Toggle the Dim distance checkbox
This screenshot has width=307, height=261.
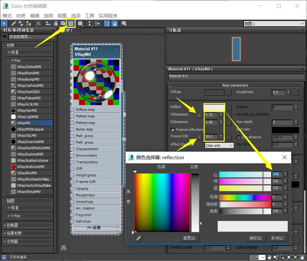pyautogui.click(x=239, y=137)
